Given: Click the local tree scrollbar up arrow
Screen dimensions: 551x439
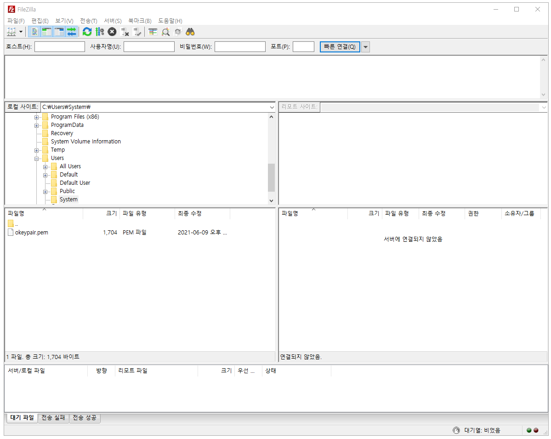Looking at the screenshot, I should click(x=271, y=117).
